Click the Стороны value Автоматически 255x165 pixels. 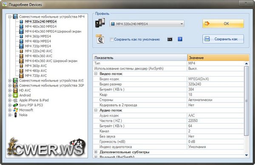pos(200,100)
